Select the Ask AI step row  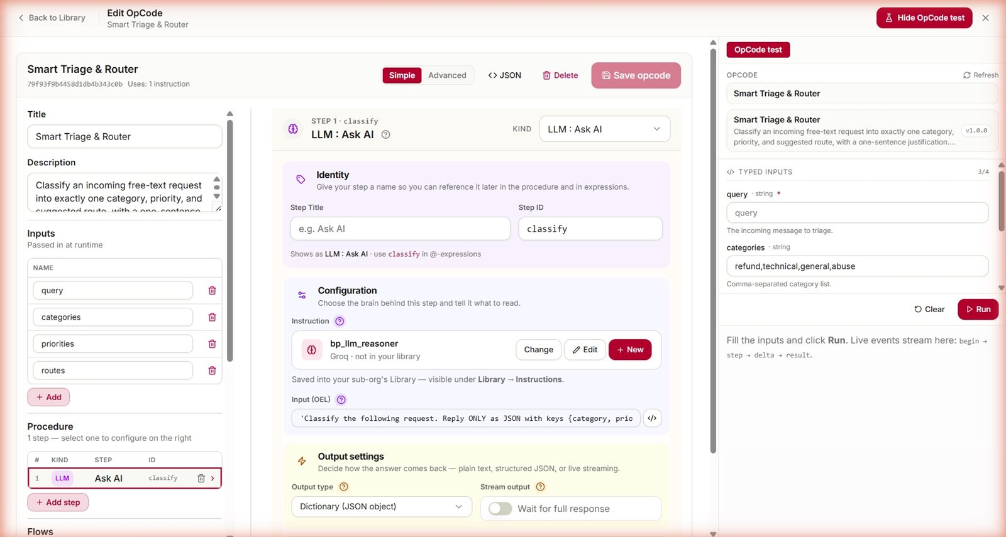[124, 479]
